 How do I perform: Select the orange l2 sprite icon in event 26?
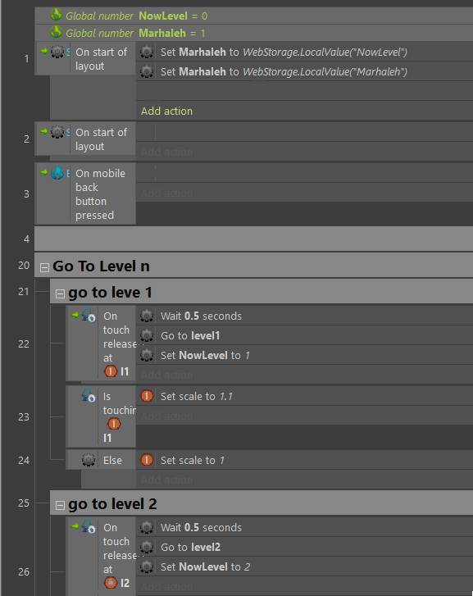[x=111, y=583]
